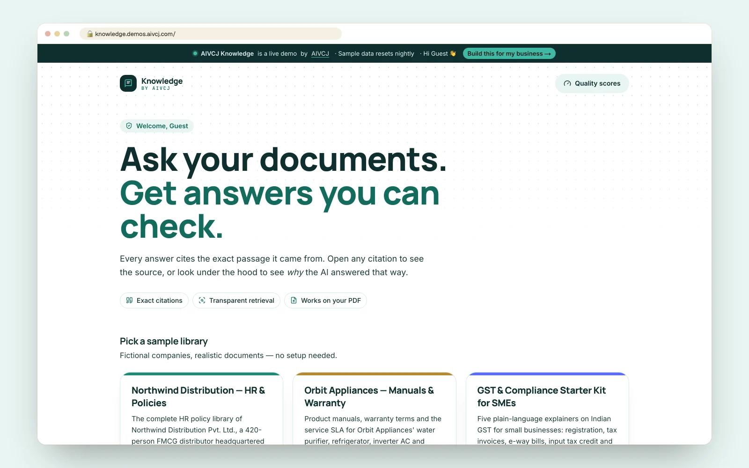Viewport: 749px width, 468px height.
Task: Click the scan icon in Transparent retrieval
Action: click(x=202, y=300)
